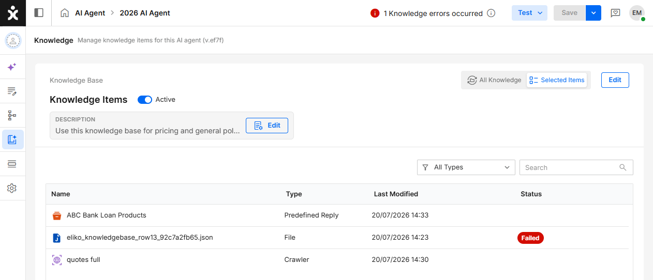Show info about knowledge errors

click(491, 13)
